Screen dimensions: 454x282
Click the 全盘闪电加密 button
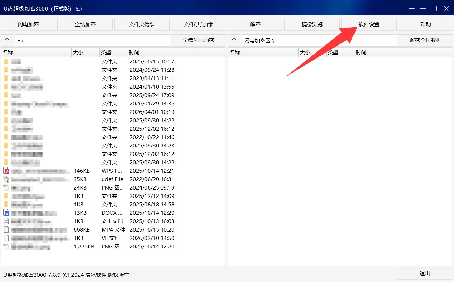(199, 40)
